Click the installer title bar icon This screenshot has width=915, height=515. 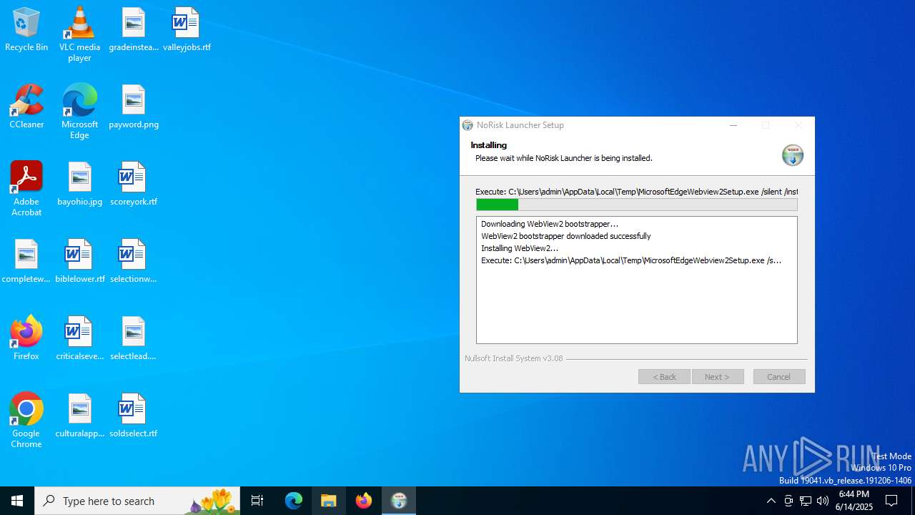click(468, 125)
